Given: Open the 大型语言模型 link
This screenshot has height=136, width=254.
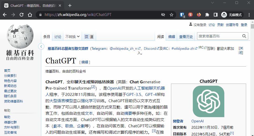Looking at the screenshot, I should 61,101.
